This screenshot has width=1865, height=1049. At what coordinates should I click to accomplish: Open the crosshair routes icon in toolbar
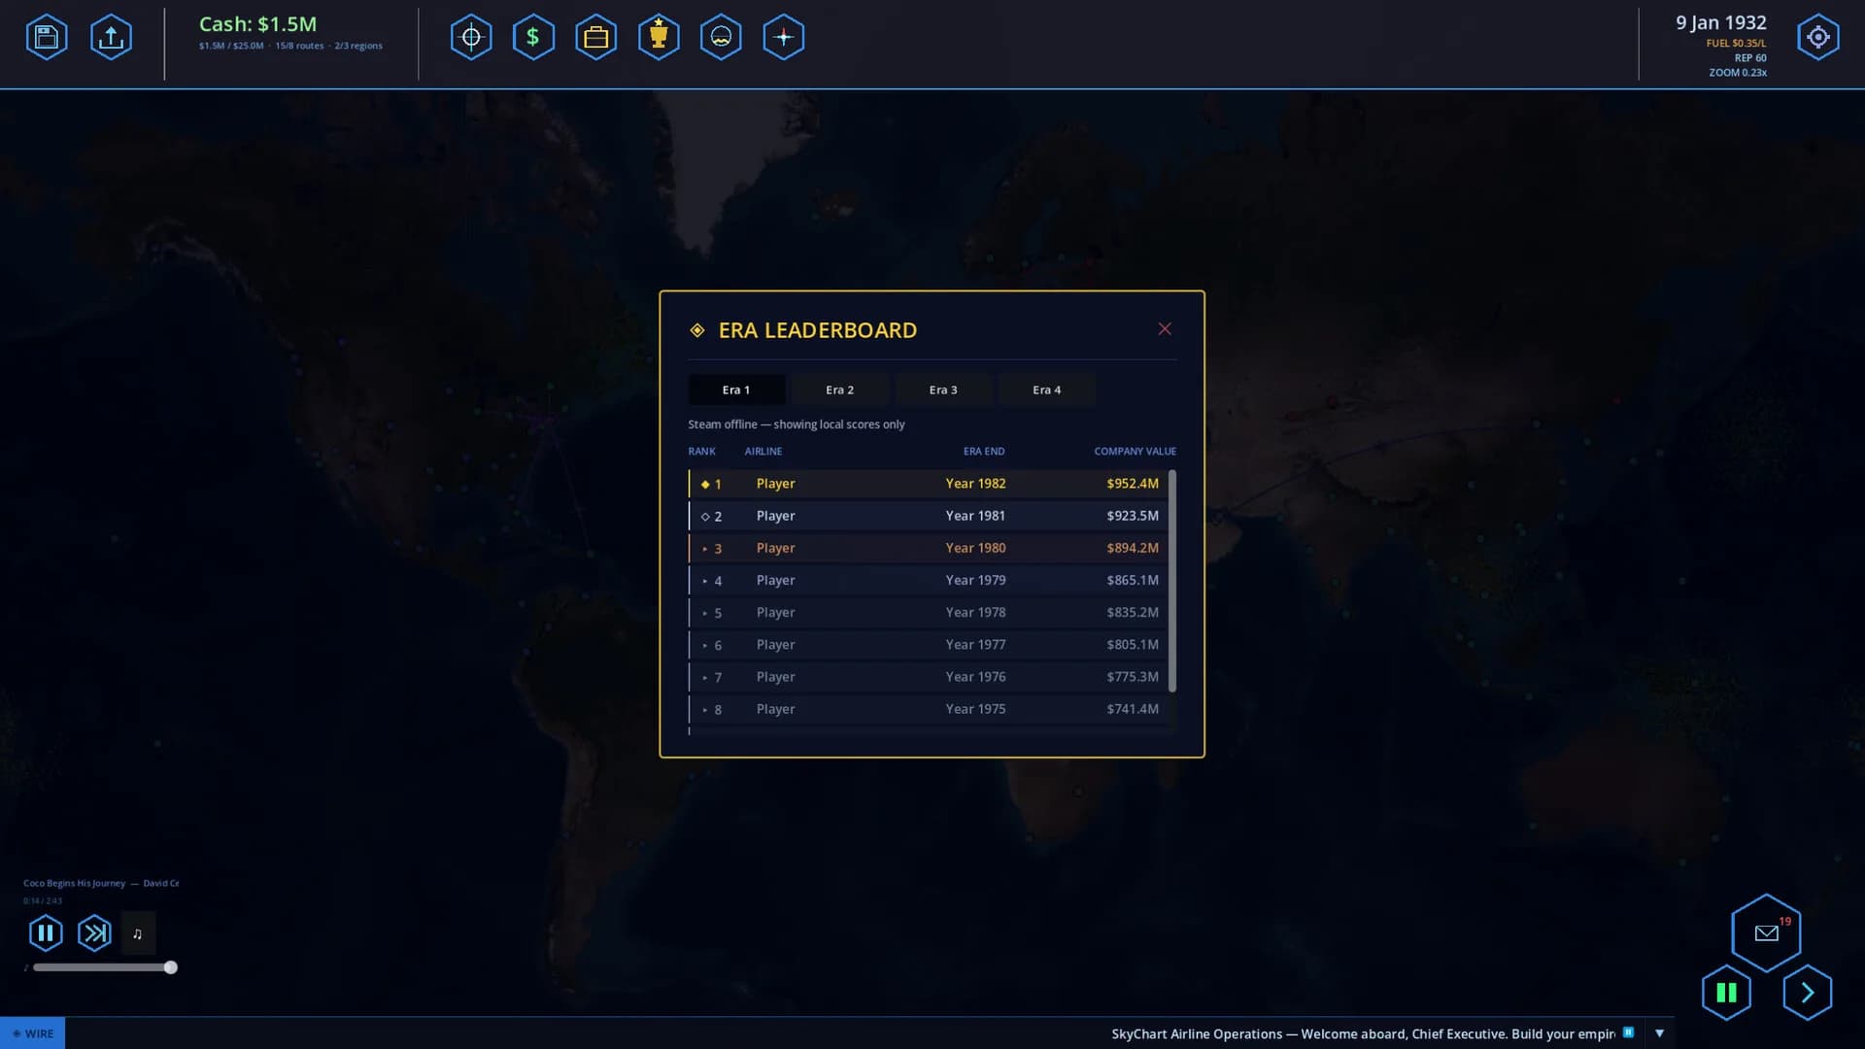tap(471, 37)
